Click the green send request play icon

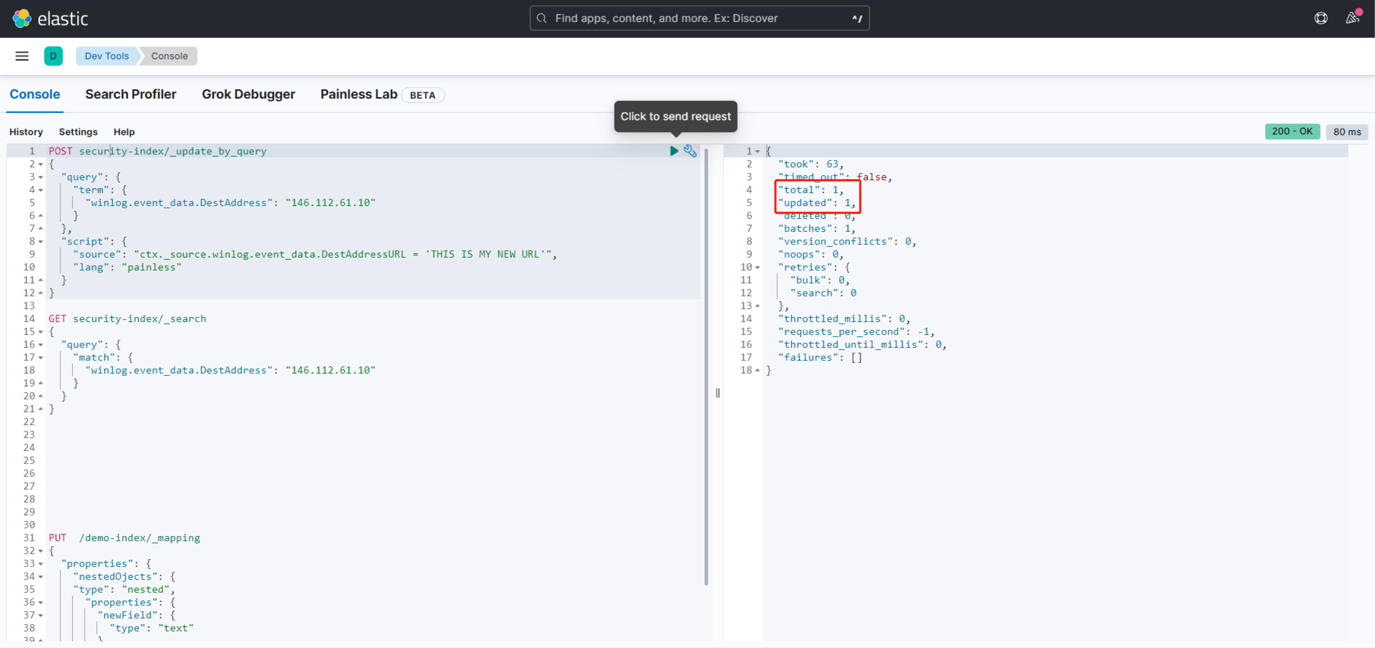[x=674, y=151]
